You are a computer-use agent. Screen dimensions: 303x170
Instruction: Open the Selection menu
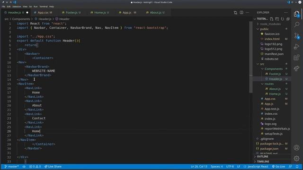pyautogui.click(x=17, y=7)
